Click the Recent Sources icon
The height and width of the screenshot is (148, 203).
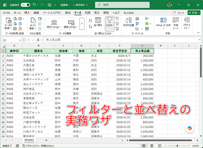click(x=20, y=24)
